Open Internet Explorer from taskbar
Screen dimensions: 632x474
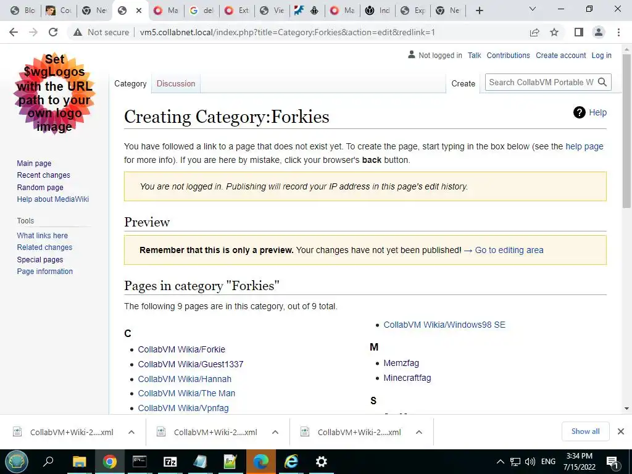291,462
